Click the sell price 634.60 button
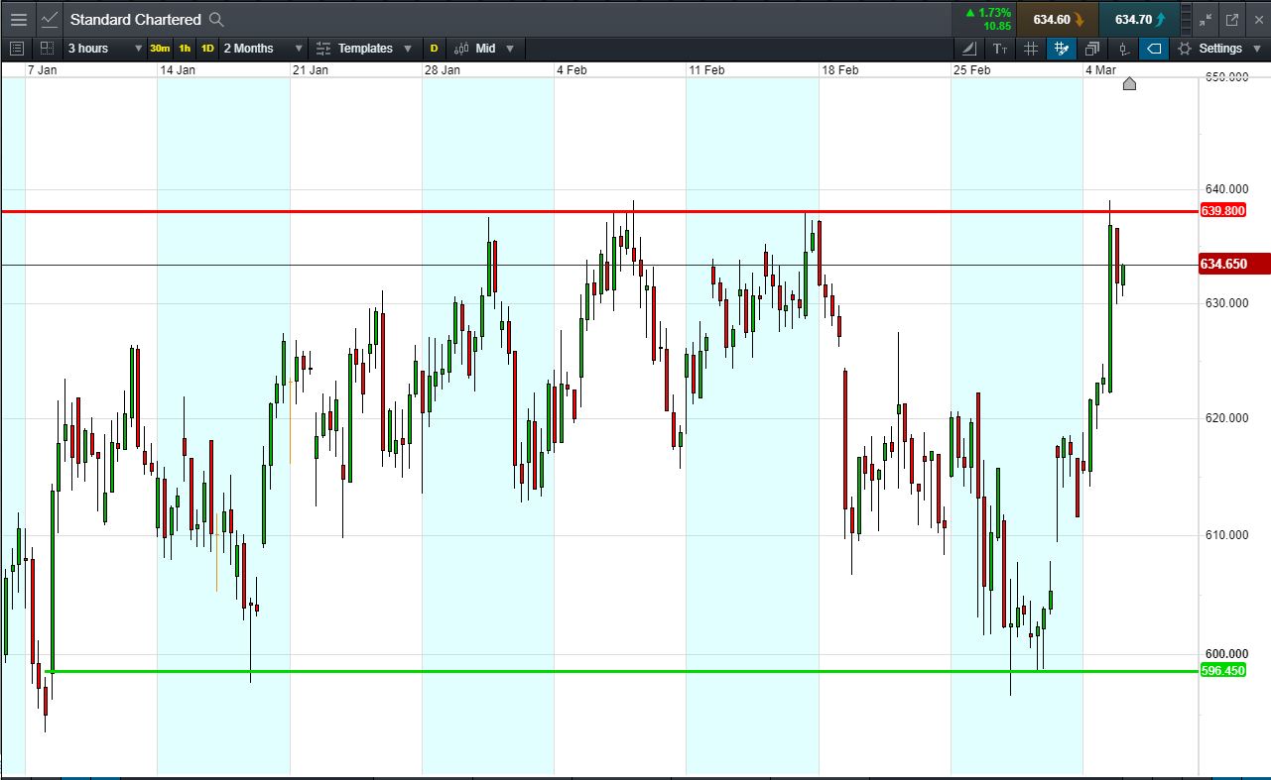 tap(1058, 19)
